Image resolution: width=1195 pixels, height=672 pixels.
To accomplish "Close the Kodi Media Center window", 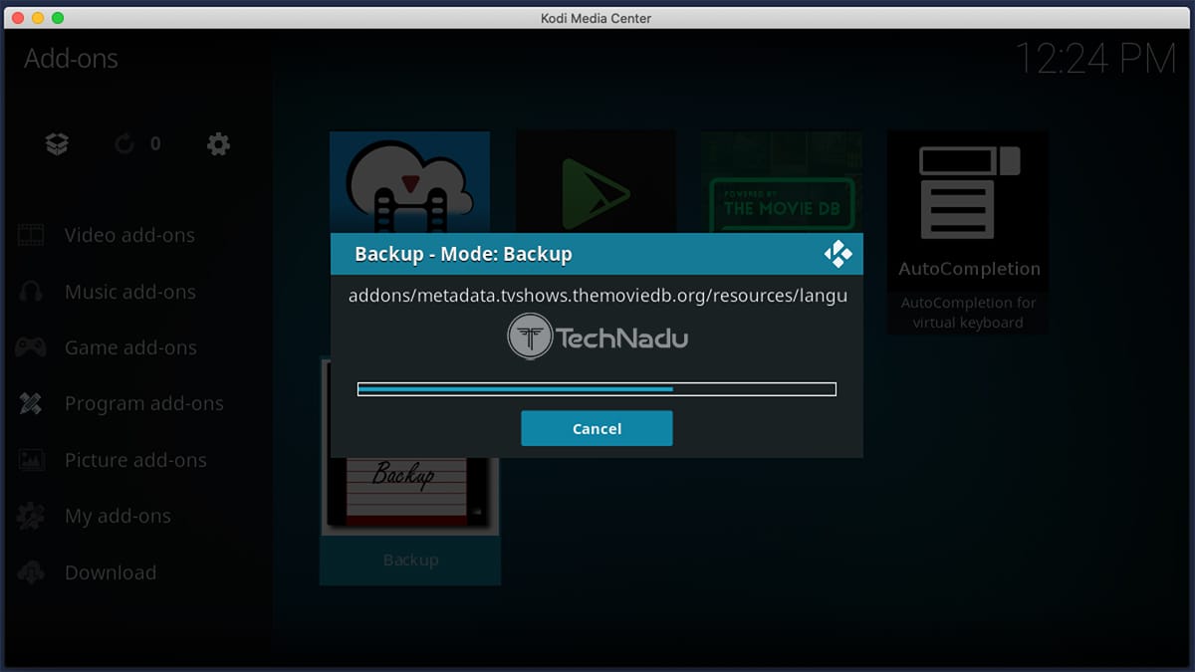I will pos(18,18).
